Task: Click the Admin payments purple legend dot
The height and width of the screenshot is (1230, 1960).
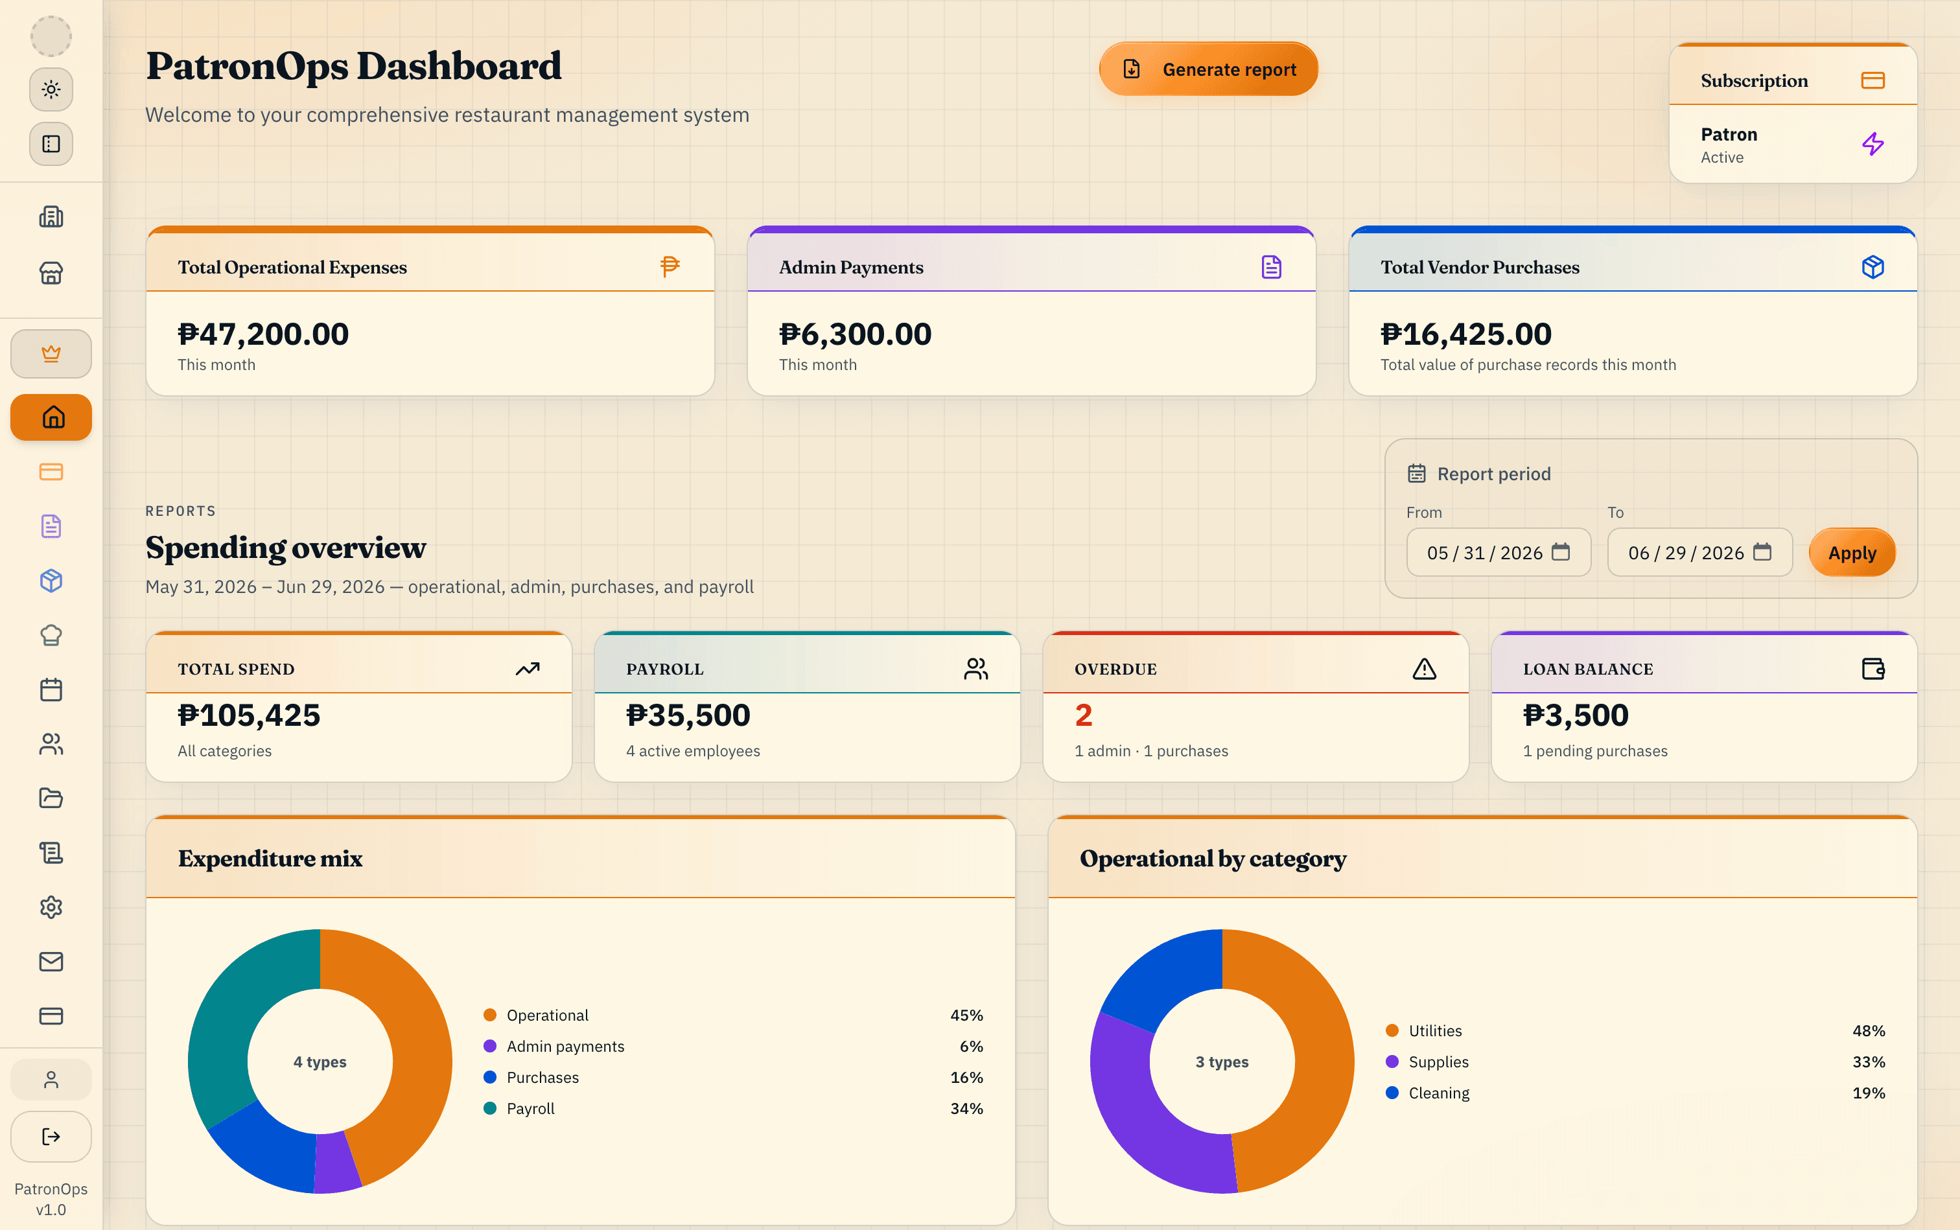Action: point(490,1046)
